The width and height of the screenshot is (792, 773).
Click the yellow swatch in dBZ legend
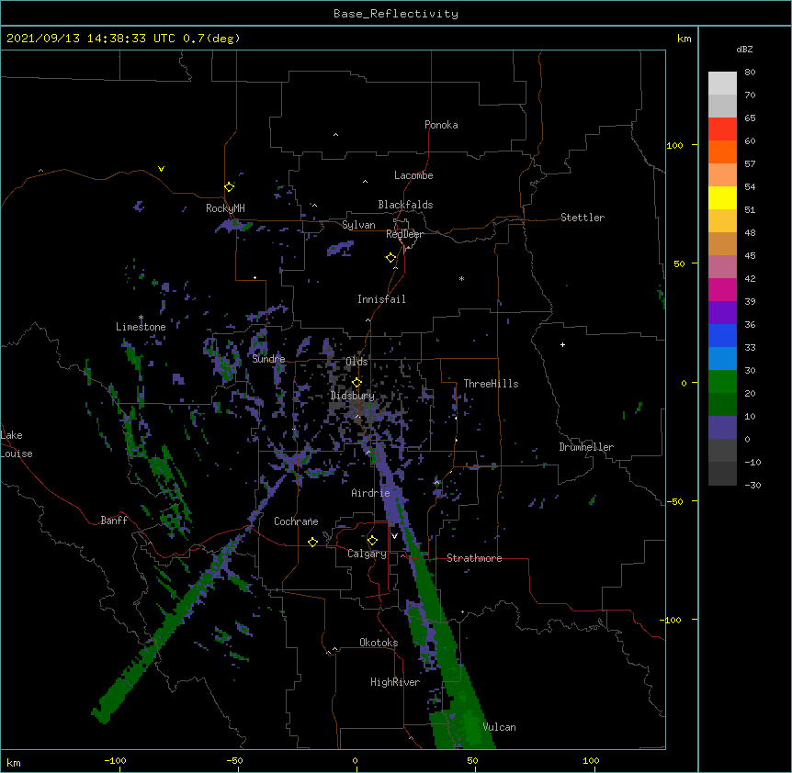[722, 197]
